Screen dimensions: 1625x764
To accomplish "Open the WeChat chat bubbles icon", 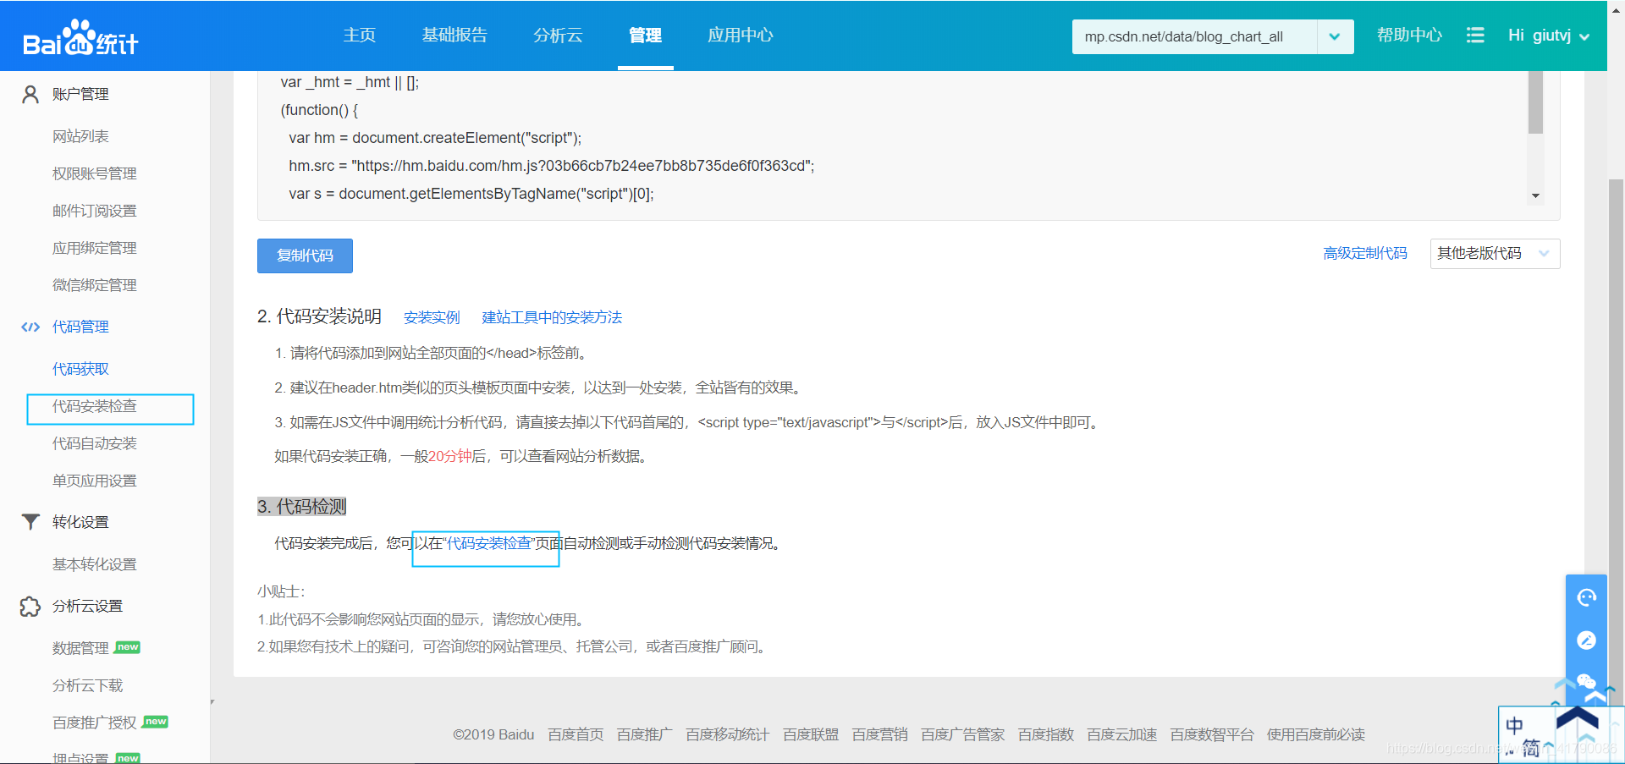I will [x=1586, y=682].
